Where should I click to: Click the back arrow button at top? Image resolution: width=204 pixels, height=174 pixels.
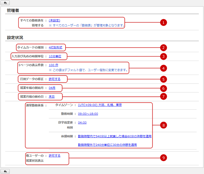point(5,3)
